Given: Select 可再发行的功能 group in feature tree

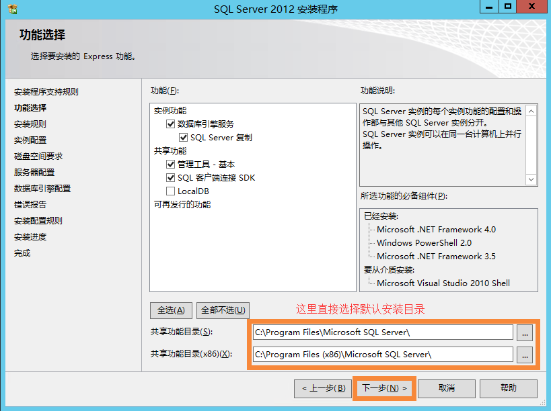Looking at the screenshot, I should pos(182,205).
